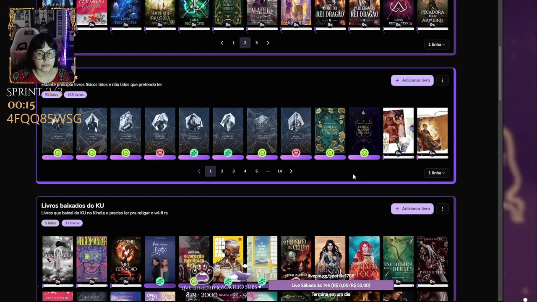Open 0% badge on Prometida cover
The width and height of the screenshot is (537, 302).
click(432, 281)
